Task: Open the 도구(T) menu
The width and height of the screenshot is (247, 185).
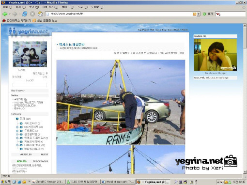Action: 82,7
